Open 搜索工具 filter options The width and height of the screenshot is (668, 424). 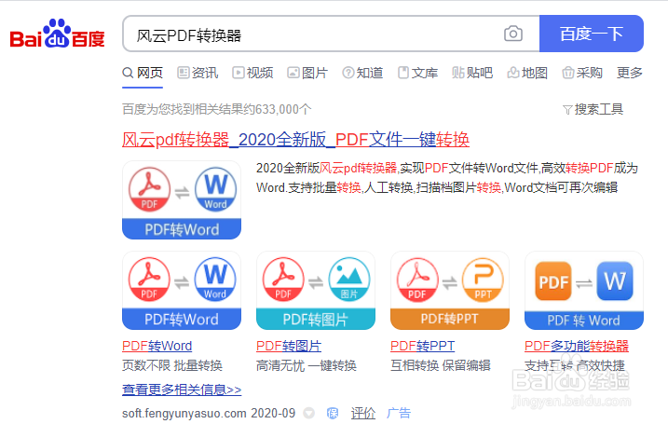pos(593,110)
